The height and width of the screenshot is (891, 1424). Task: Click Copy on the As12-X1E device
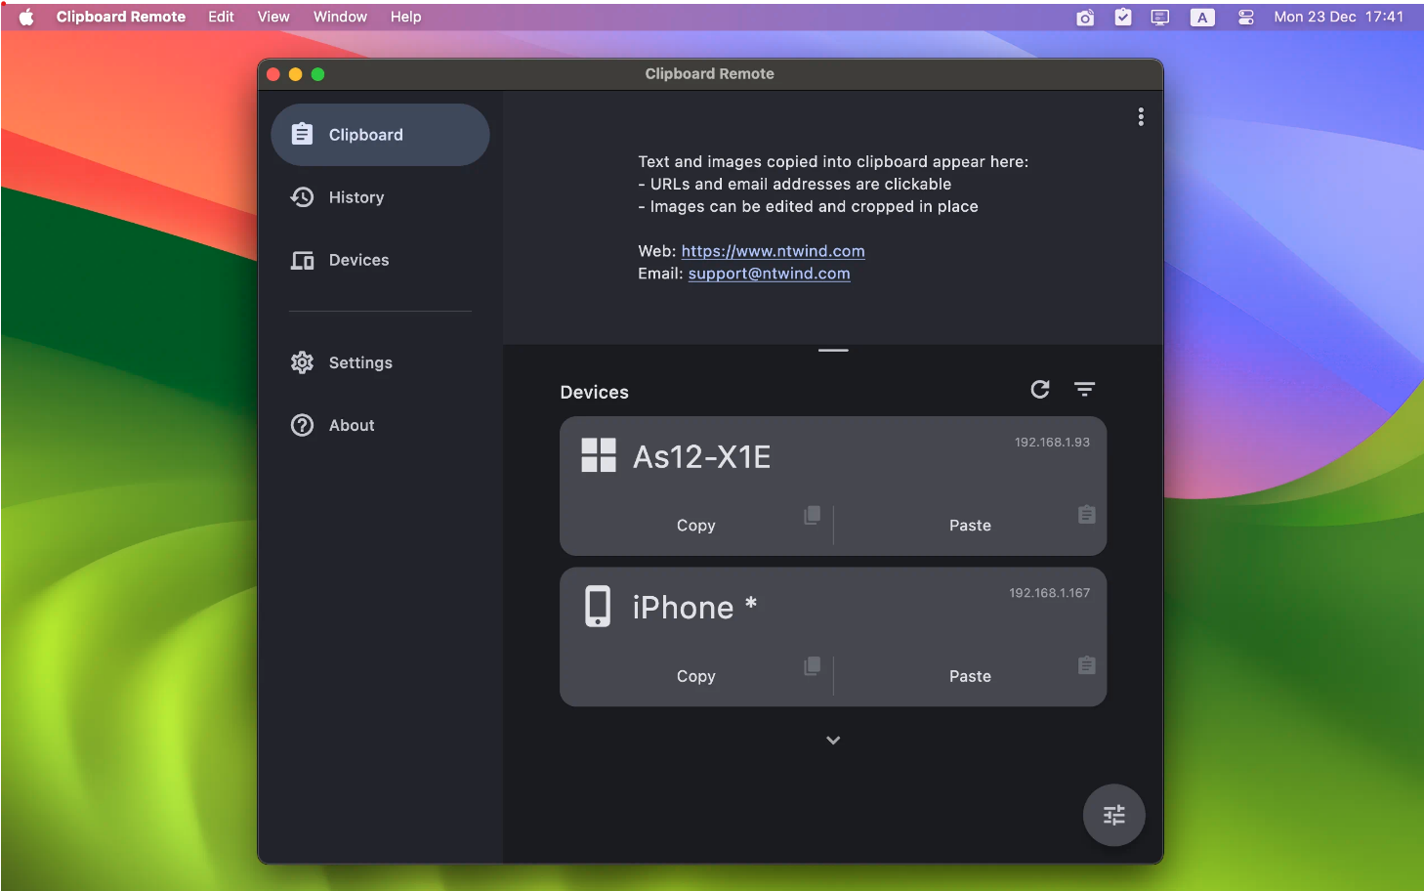point(696,526)
